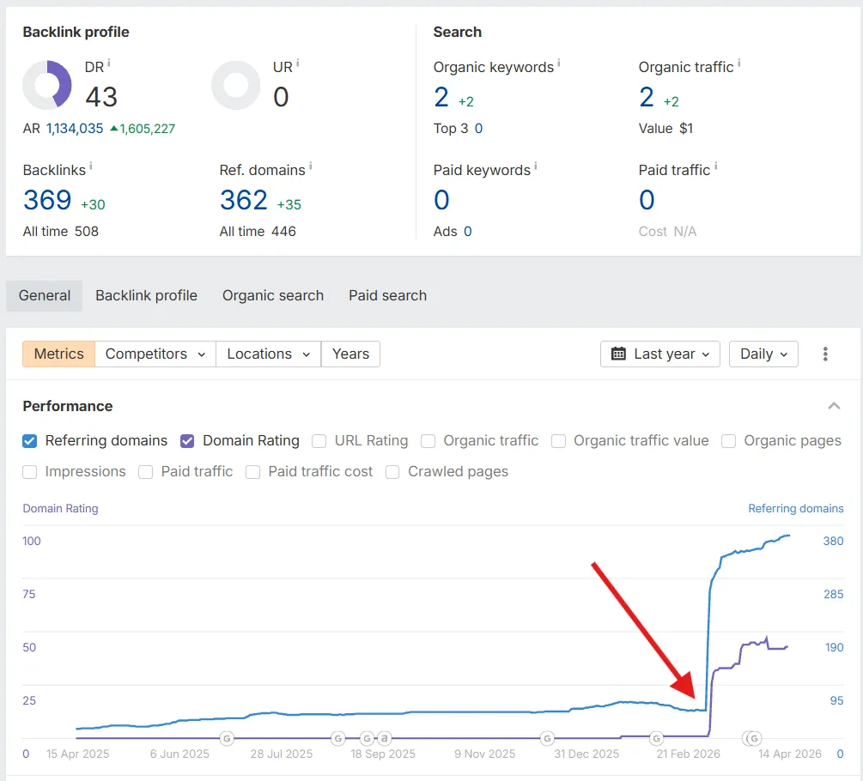Open the three-dot chart options menu
Screen dimensions: 863x781
[x=825, y=354]
